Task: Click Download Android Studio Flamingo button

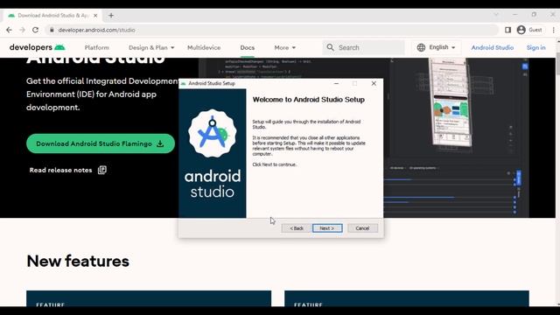Action: coord(101,143)
